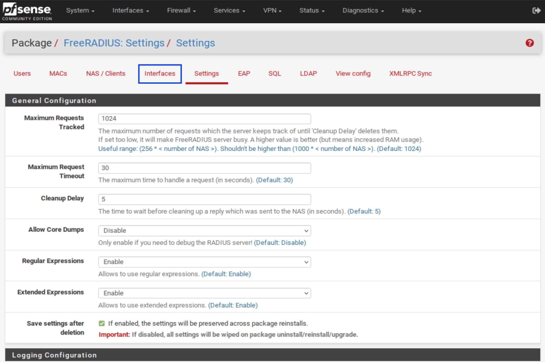Open the View config tab
Image resolution: width=545 pixels, height=362 pixels.
coord(353,73)
